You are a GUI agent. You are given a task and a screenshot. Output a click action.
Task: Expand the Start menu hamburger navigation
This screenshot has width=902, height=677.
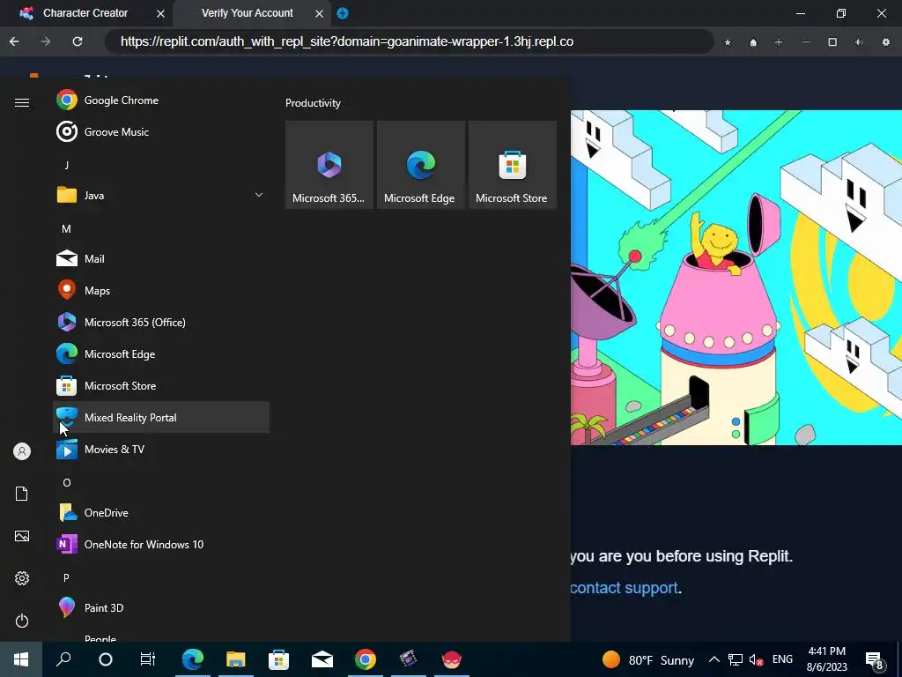22,102
